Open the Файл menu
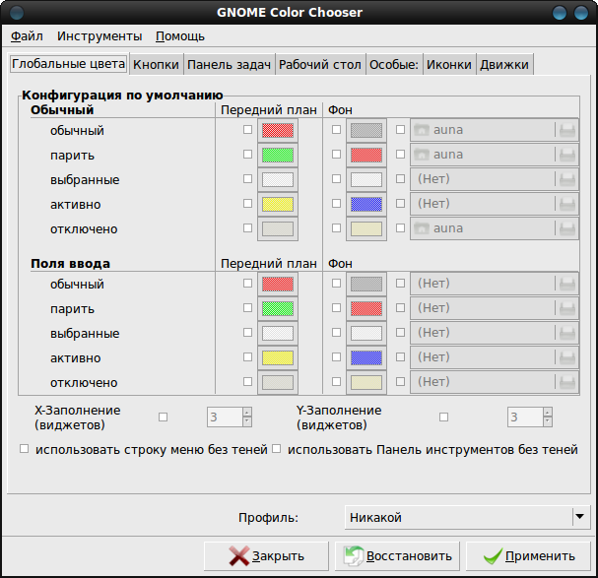 coord(27,36)
